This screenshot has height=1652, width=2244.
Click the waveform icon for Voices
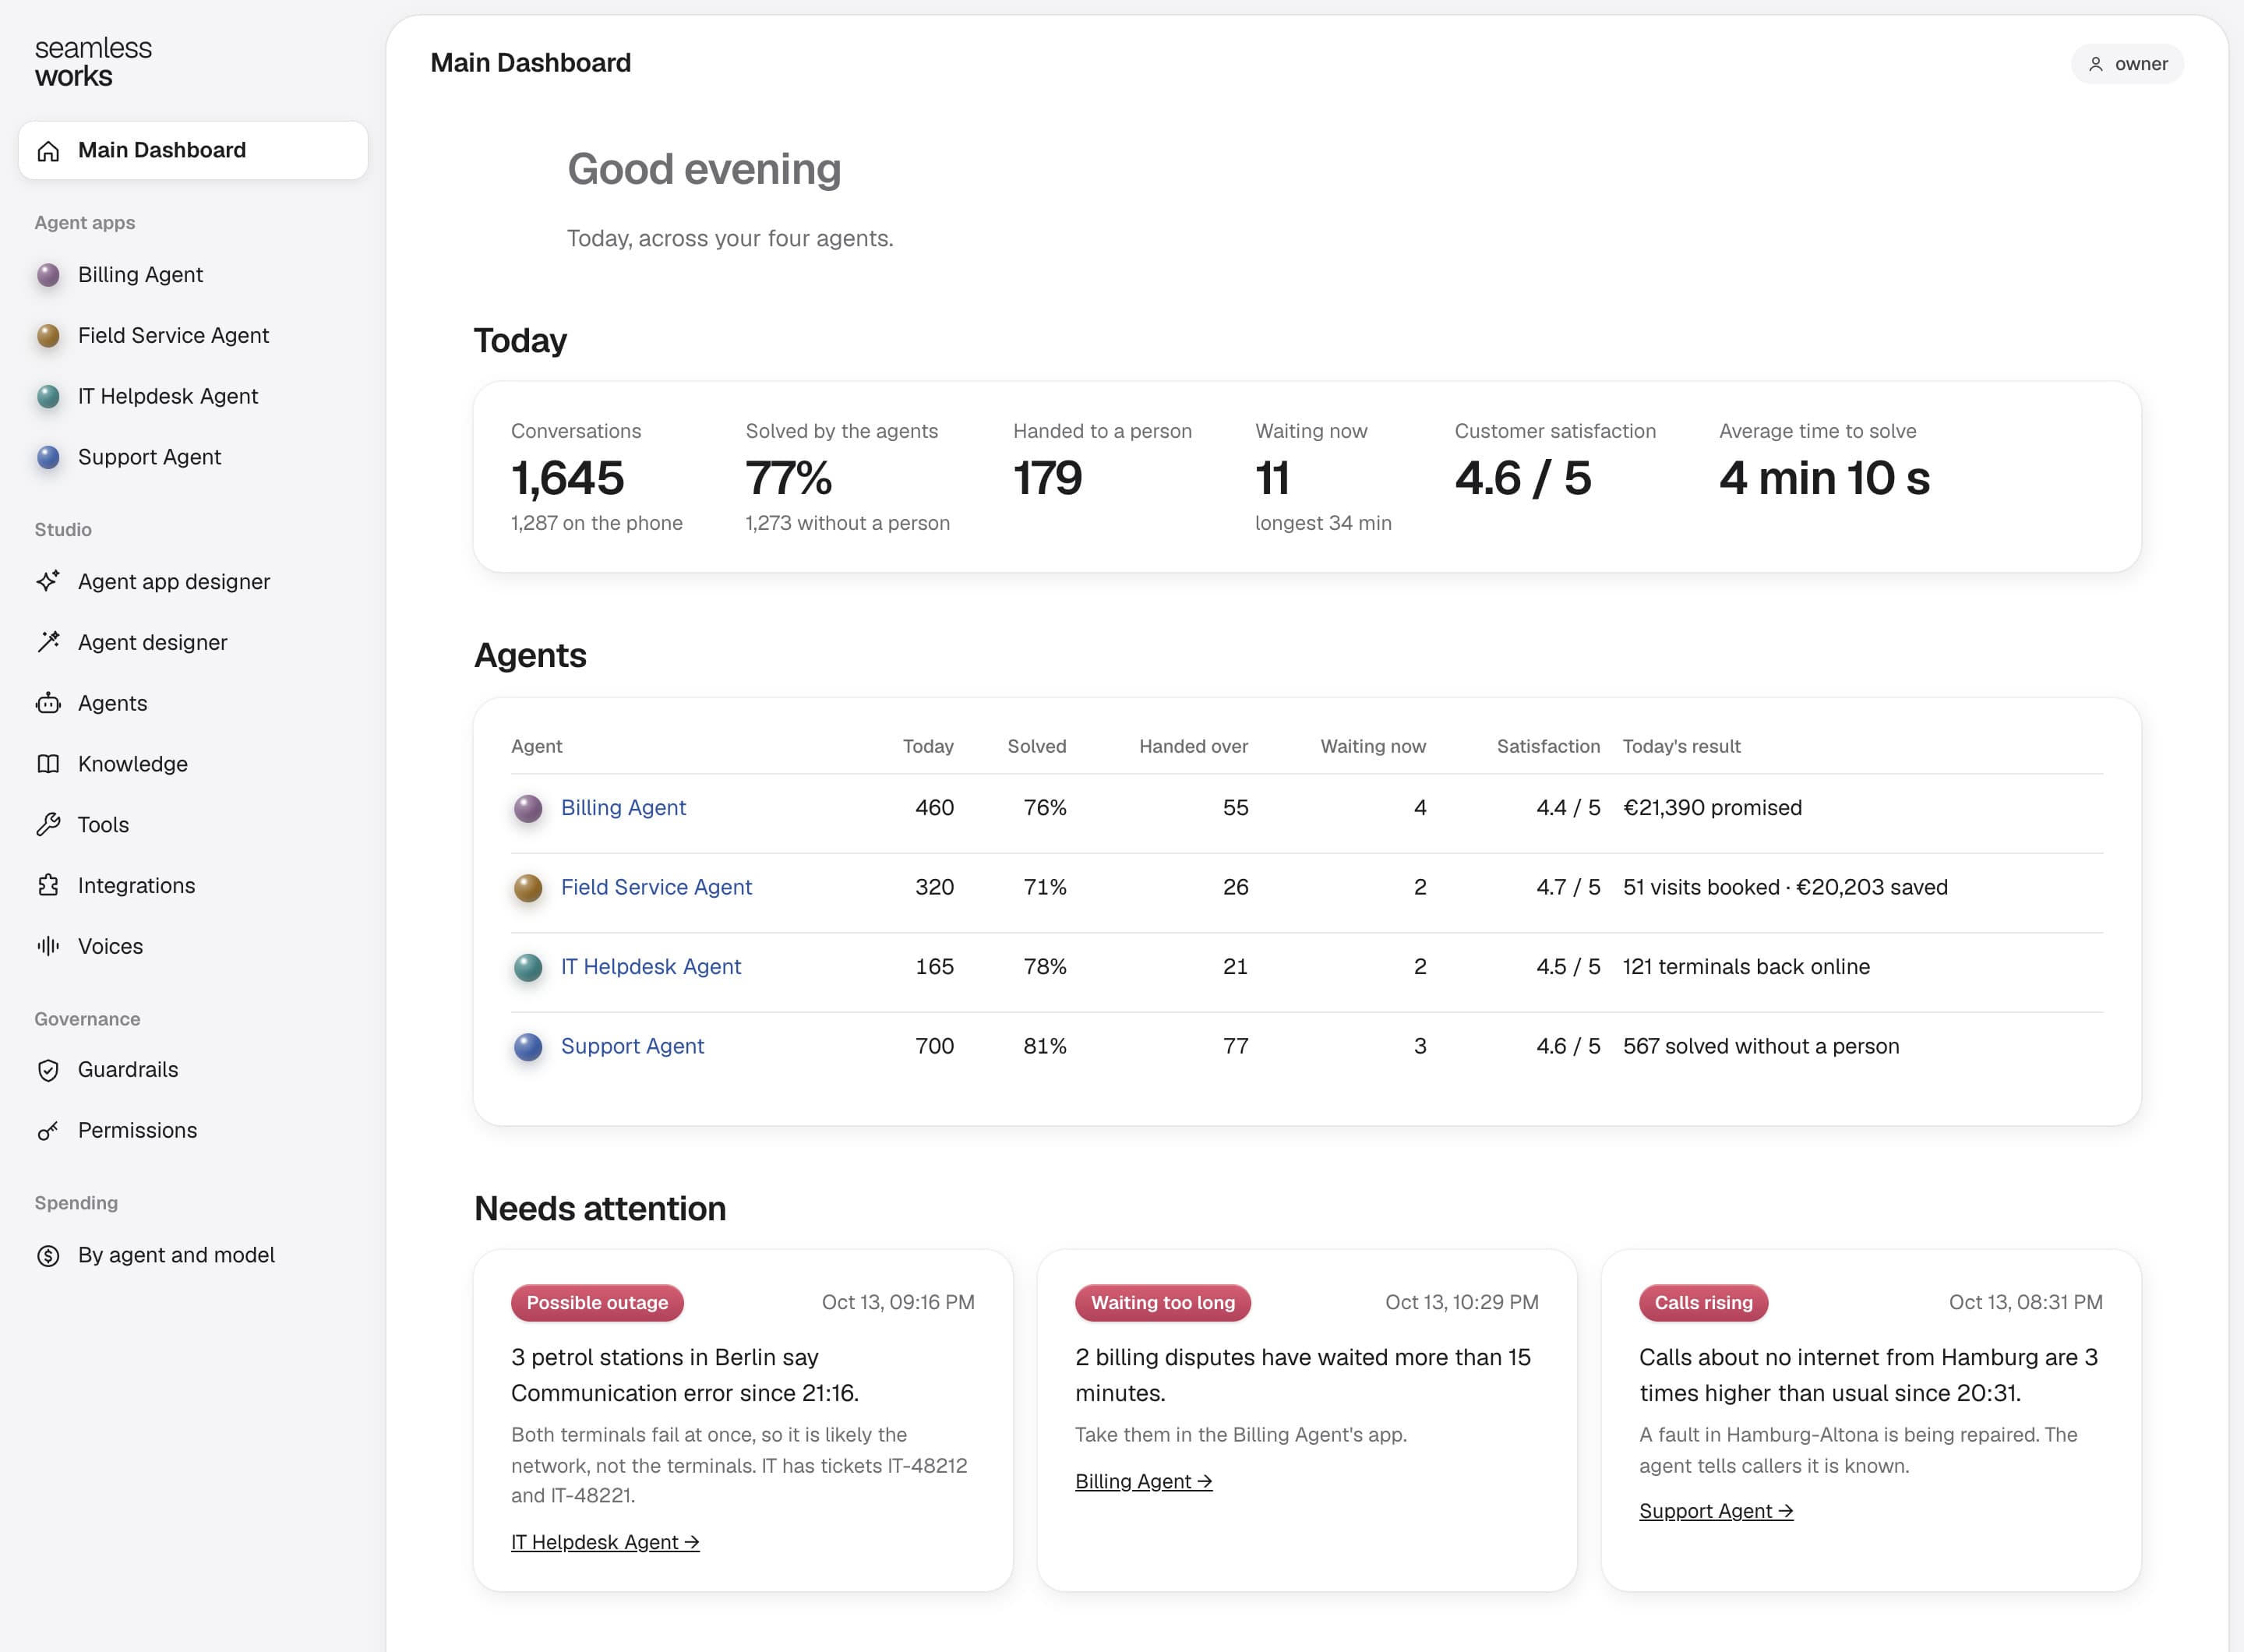tap(48, 946)
